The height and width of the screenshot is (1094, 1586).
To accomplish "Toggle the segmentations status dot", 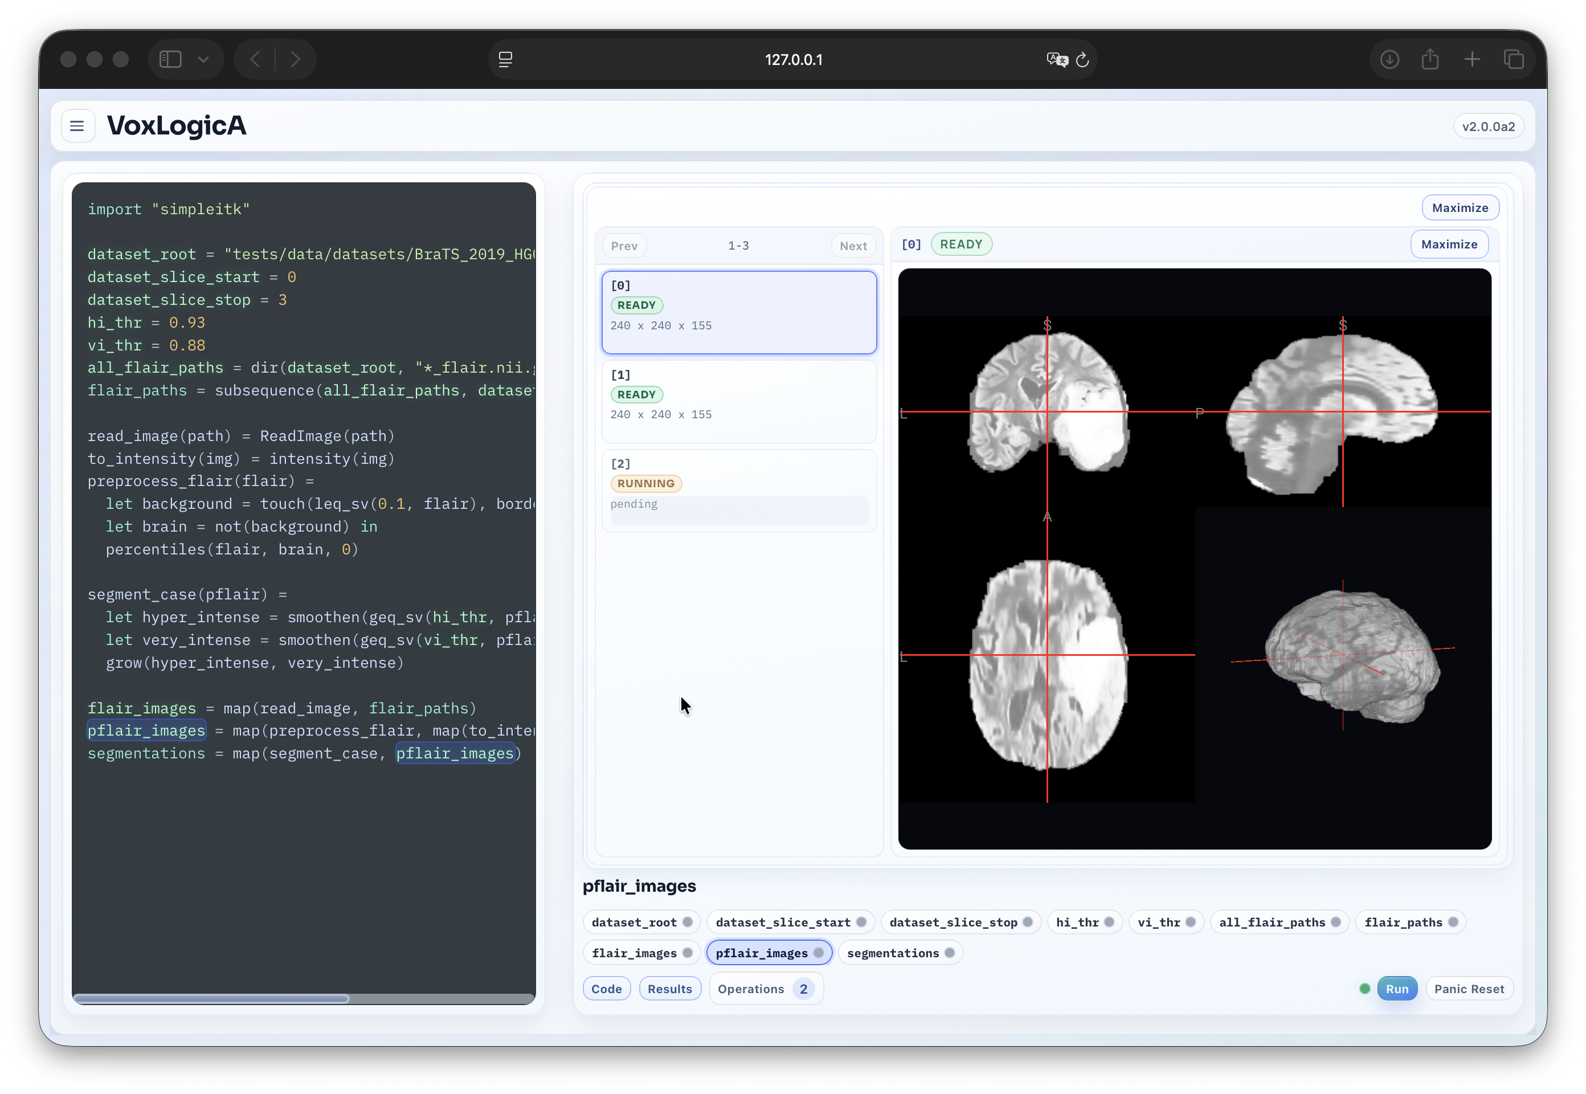I will point(950,953).
